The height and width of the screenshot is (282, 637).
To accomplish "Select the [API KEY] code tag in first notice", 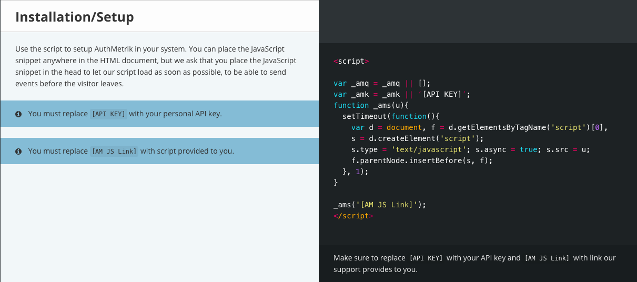I will pyautogui.click(x=109, y=114).
